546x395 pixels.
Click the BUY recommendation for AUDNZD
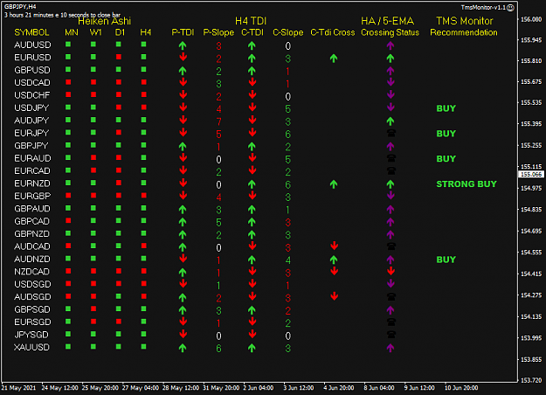[446, 260]
